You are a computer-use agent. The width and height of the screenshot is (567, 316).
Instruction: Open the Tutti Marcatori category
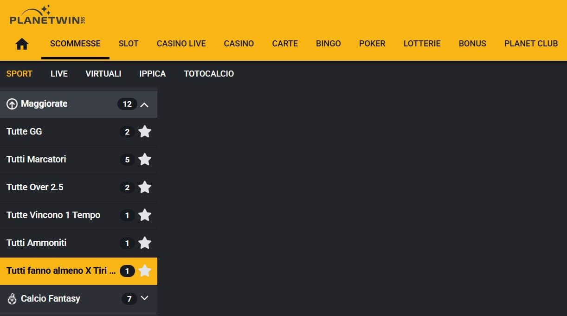click(78, 160)
